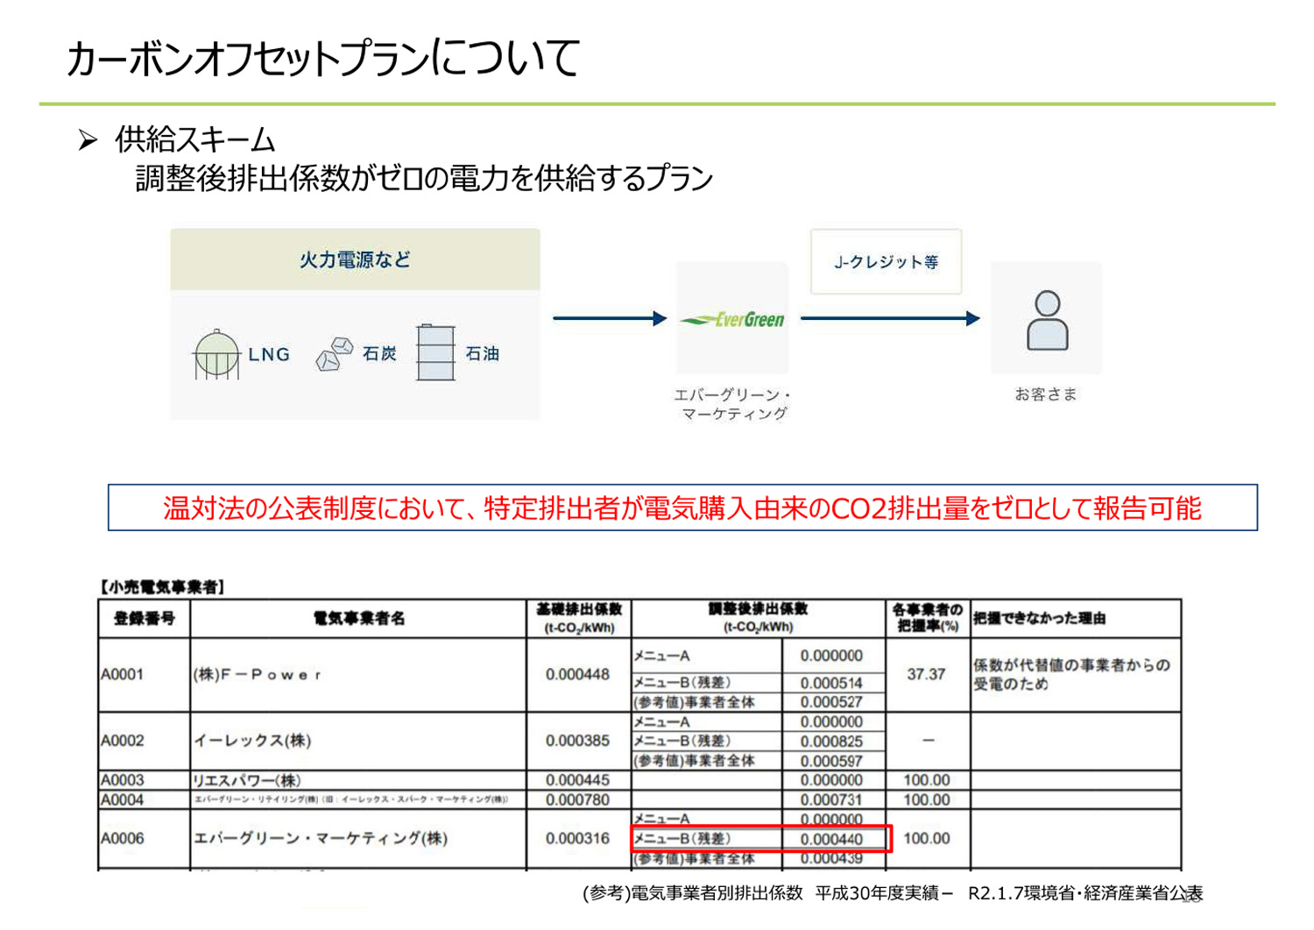Click the (株)F-Power company name

point(258,674)
